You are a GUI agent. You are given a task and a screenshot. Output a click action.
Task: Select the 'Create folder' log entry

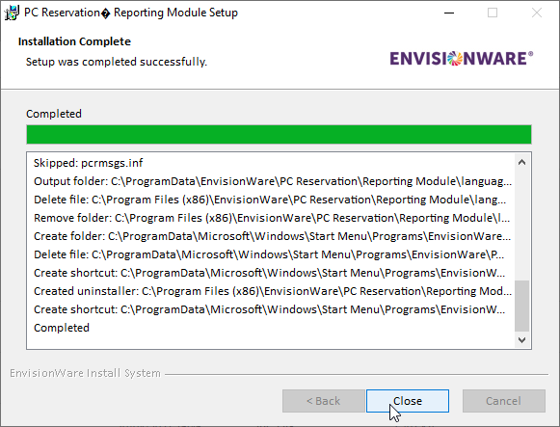click(273, 236)
